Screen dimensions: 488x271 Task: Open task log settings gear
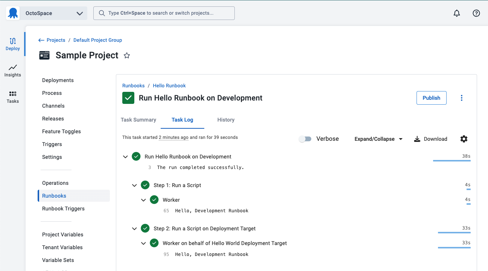464,139
